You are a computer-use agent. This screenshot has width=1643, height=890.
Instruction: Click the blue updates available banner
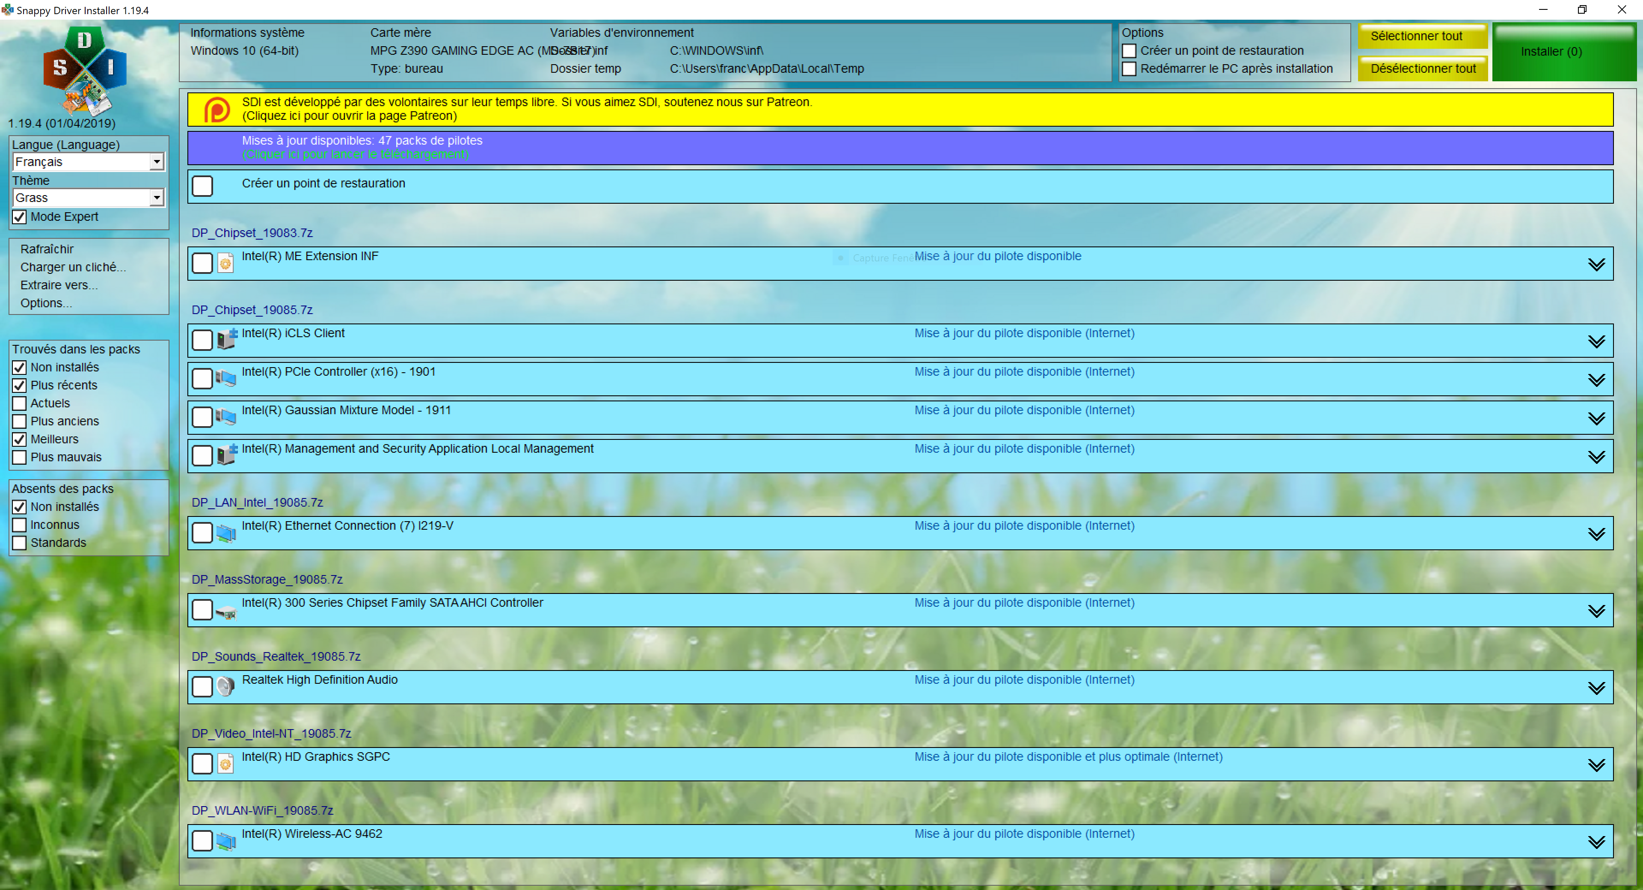tap(899, 147)
